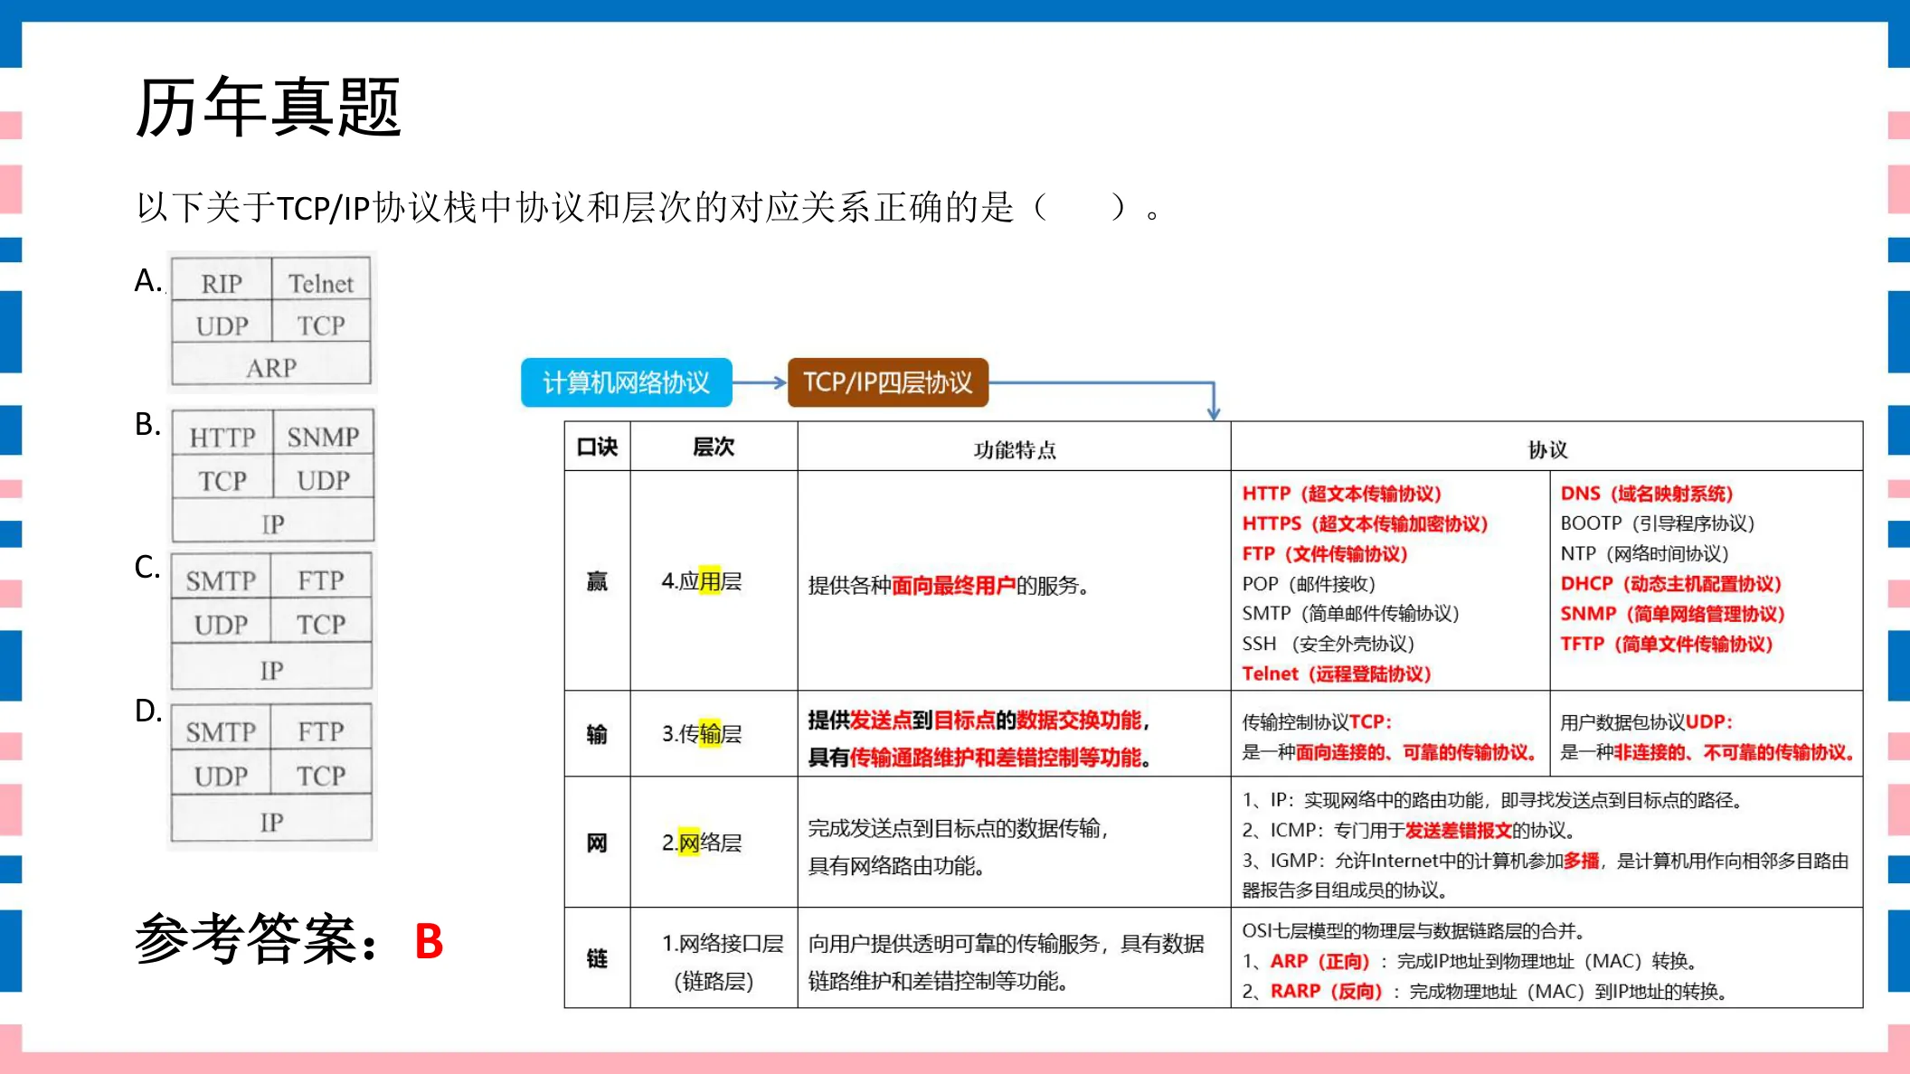1910x1074 pixels.
Task: Click the 'ARP (正向)' line
Action: [1472, 961]
